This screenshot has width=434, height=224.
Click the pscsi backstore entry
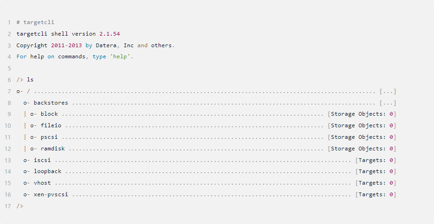[49, 137]
